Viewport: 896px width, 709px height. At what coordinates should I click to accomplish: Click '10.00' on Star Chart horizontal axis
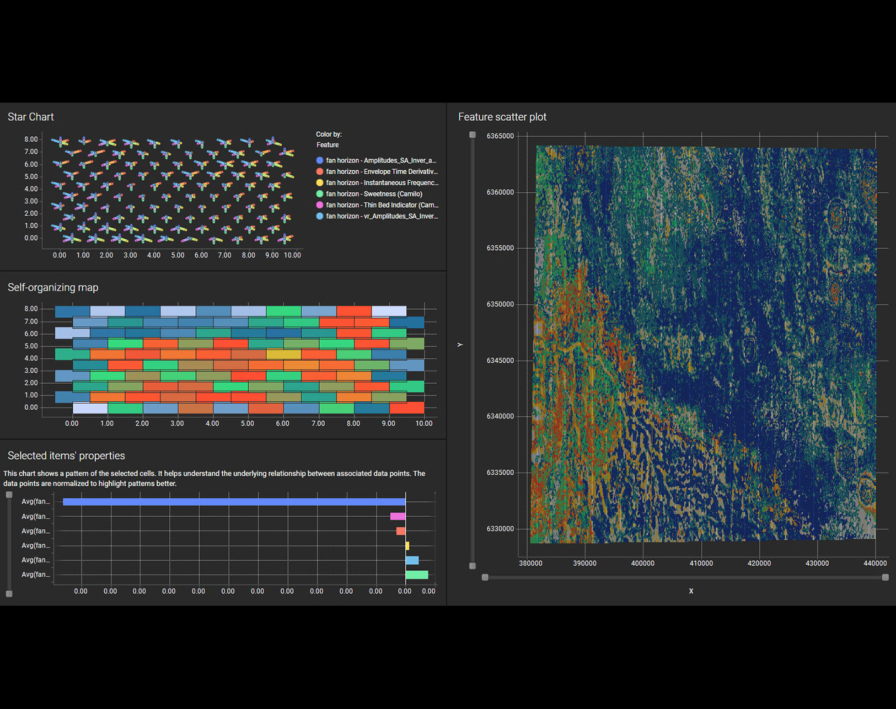(292, 256)
